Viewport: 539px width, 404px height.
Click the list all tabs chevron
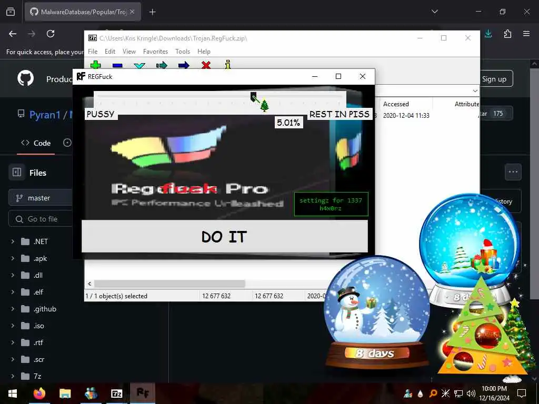click(x=434, y=12)
